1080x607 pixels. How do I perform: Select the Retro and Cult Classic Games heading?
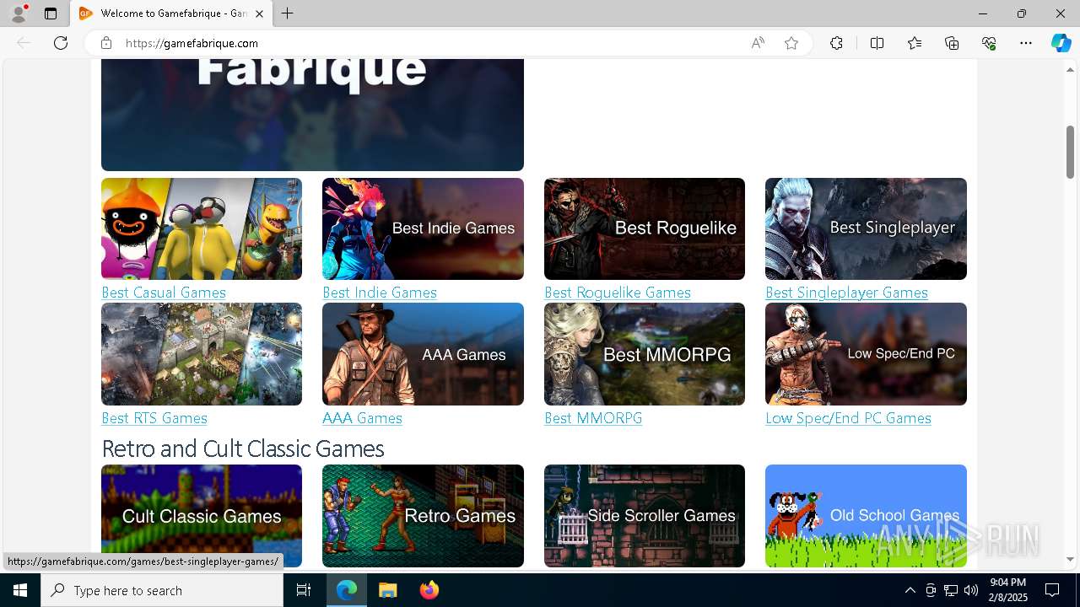click(x=243, y=449)
